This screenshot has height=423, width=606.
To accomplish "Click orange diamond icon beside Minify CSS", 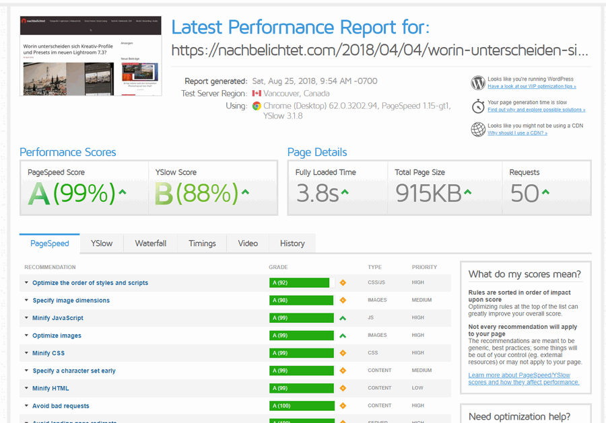I will (343, 353).
